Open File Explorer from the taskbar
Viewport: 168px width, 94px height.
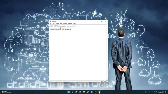pos(84,92)
